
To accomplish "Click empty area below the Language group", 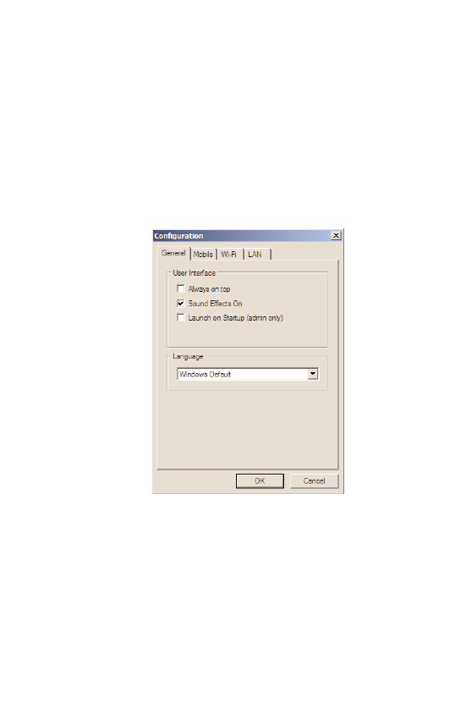I will tap(248, 429).
